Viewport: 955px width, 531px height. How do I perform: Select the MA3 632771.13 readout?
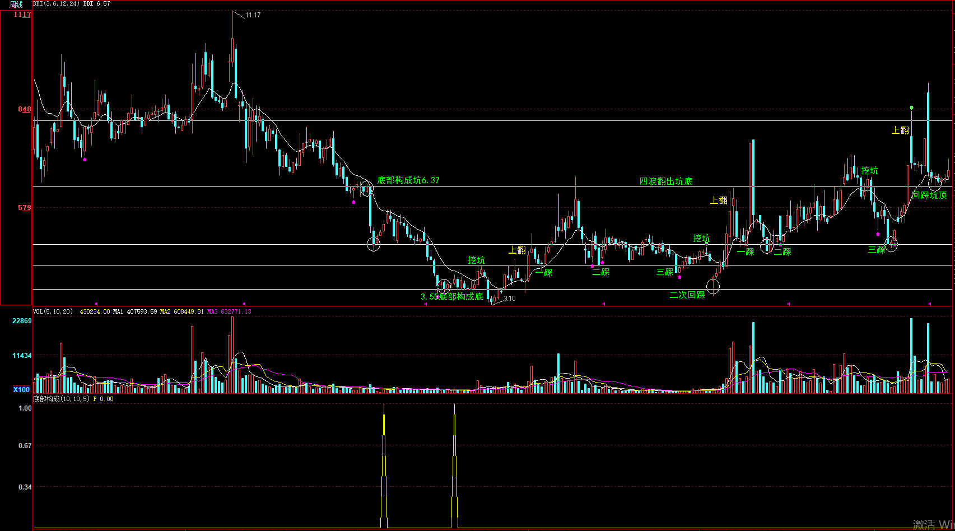tap(229, 311)
